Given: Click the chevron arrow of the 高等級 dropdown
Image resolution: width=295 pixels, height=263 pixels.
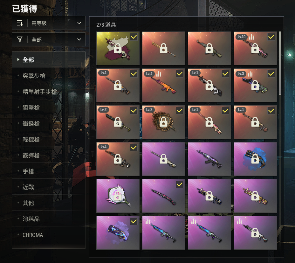Looking at the screenshot, I should (79, 23).
